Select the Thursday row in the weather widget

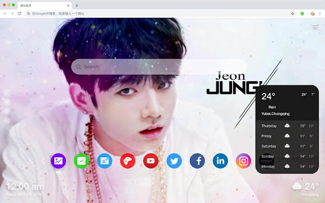point(287,126)
